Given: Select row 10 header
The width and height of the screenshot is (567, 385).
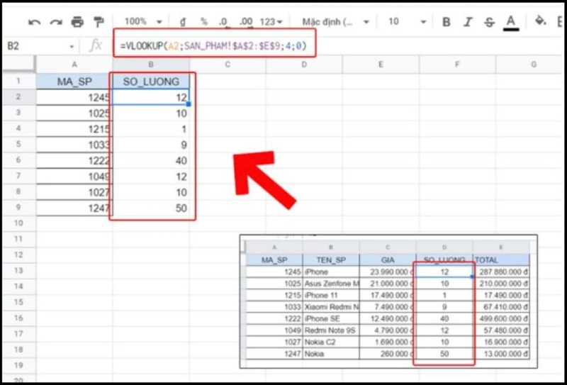Looking at the screenshot, I should coord(19,223).
